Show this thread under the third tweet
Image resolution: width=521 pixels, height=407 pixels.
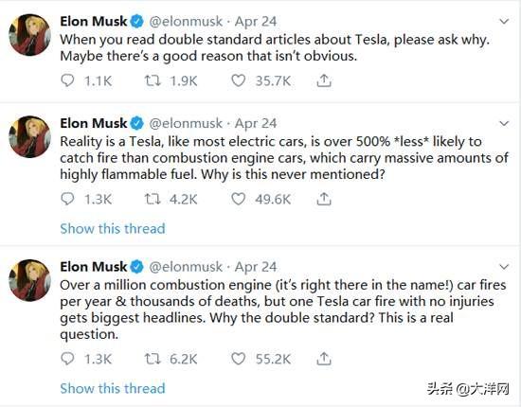113,388
